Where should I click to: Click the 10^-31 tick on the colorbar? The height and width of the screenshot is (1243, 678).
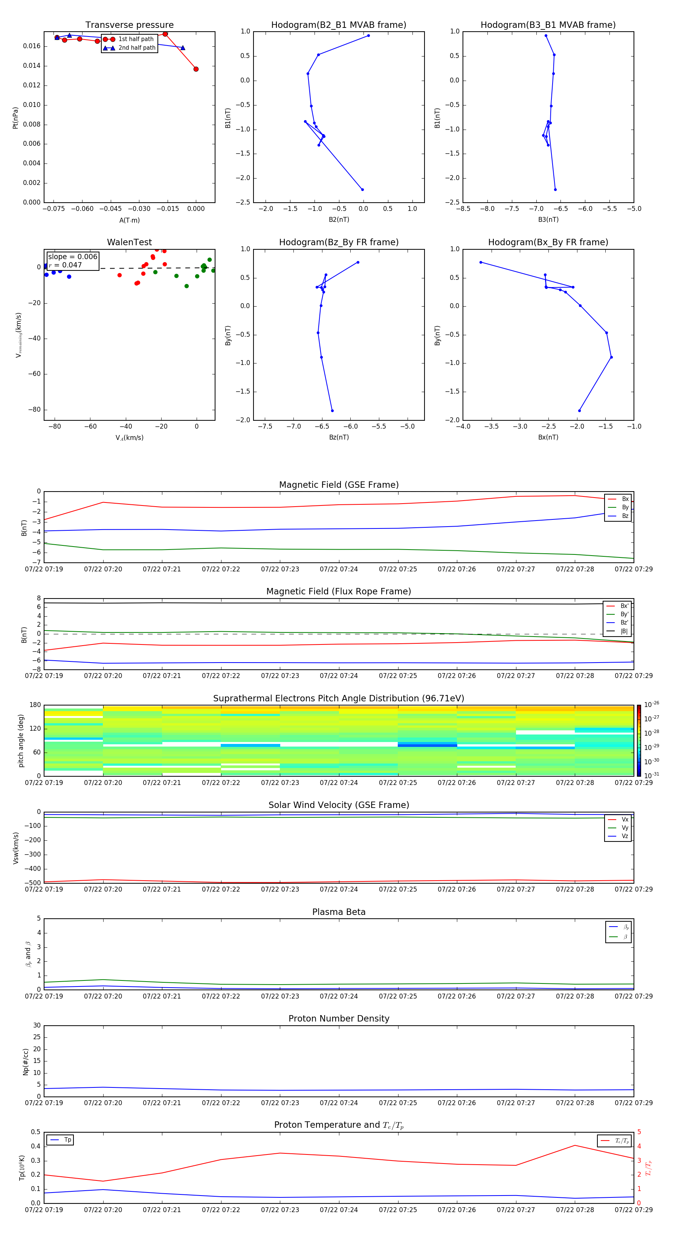click(652, 776)
